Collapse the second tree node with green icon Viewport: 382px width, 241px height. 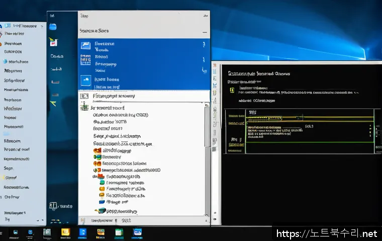(85, 107)
